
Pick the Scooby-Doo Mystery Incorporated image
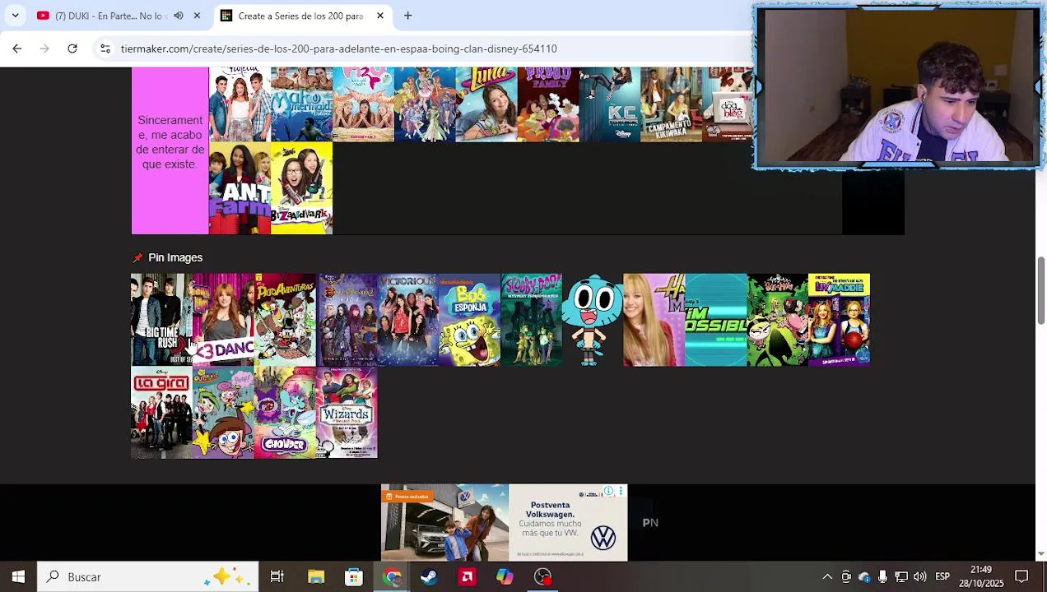(x=531, y=320)
